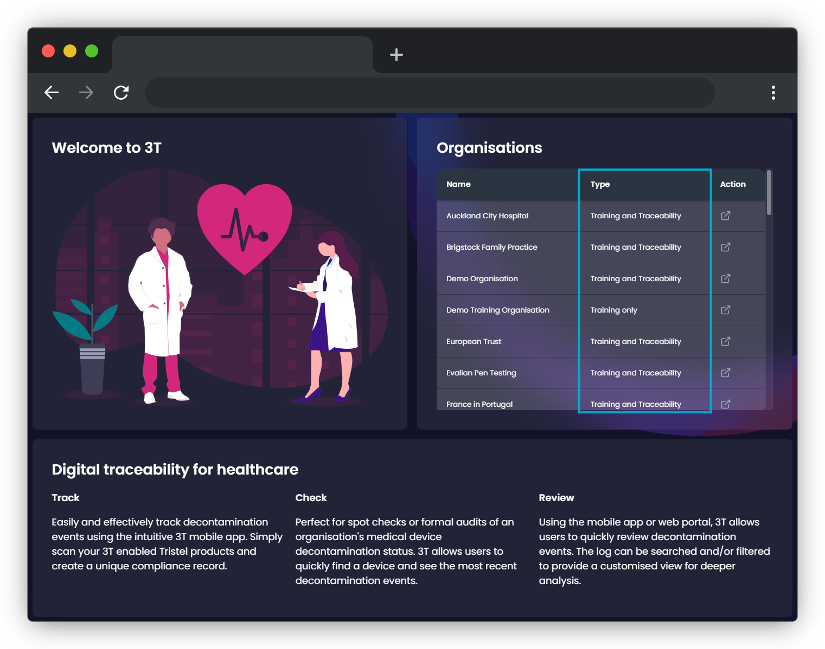The width and height of the screenshot is (825, 649).
Task: Open France in Portugal action link icon
Action: click(x=725, y=404)
